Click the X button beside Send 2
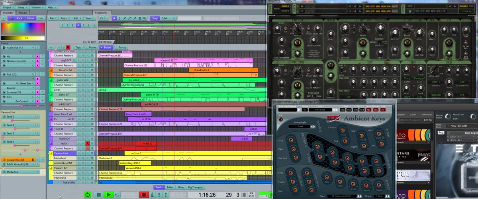 (x=37, y=117)
